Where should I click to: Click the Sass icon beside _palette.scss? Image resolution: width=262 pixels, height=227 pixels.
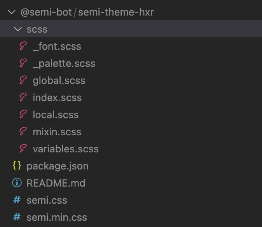(x=23, y=63)
